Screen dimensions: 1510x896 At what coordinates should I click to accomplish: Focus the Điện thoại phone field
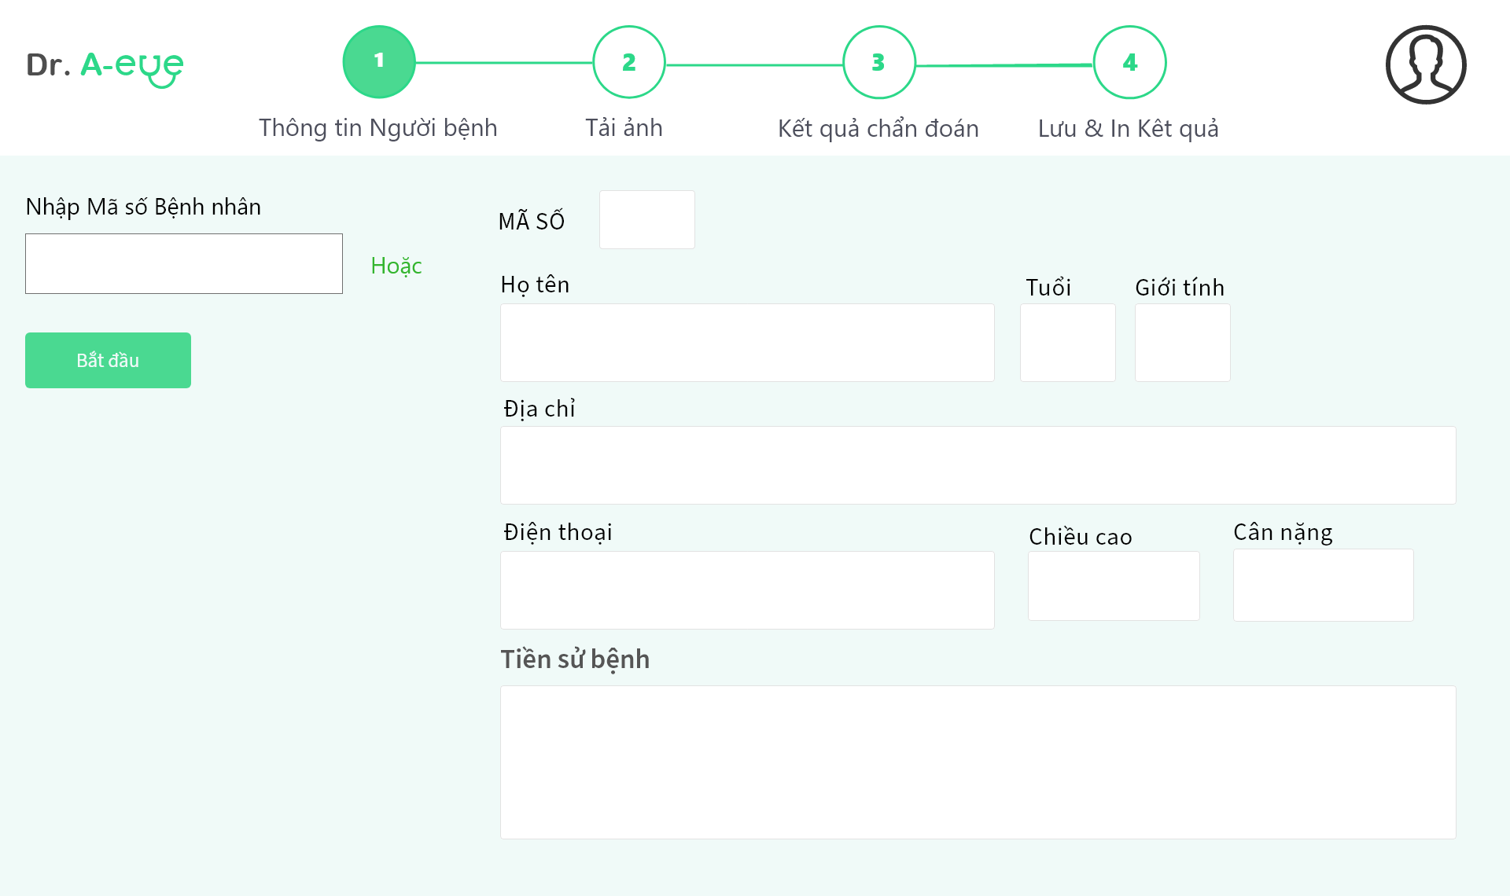(x=747, y=589)
